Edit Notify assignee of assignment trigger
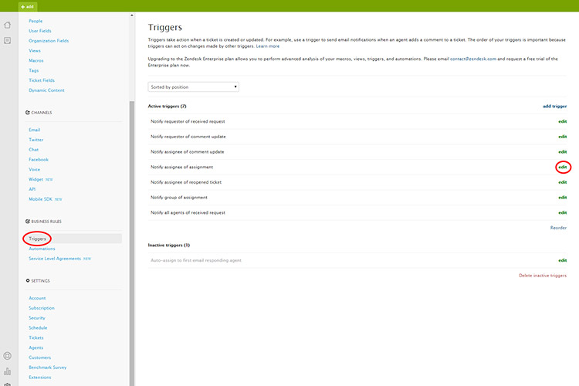Screen dimensions: 579x386 point(562,167)
